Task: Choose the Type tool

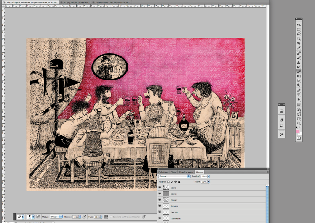Action: (x=299, y=95)
